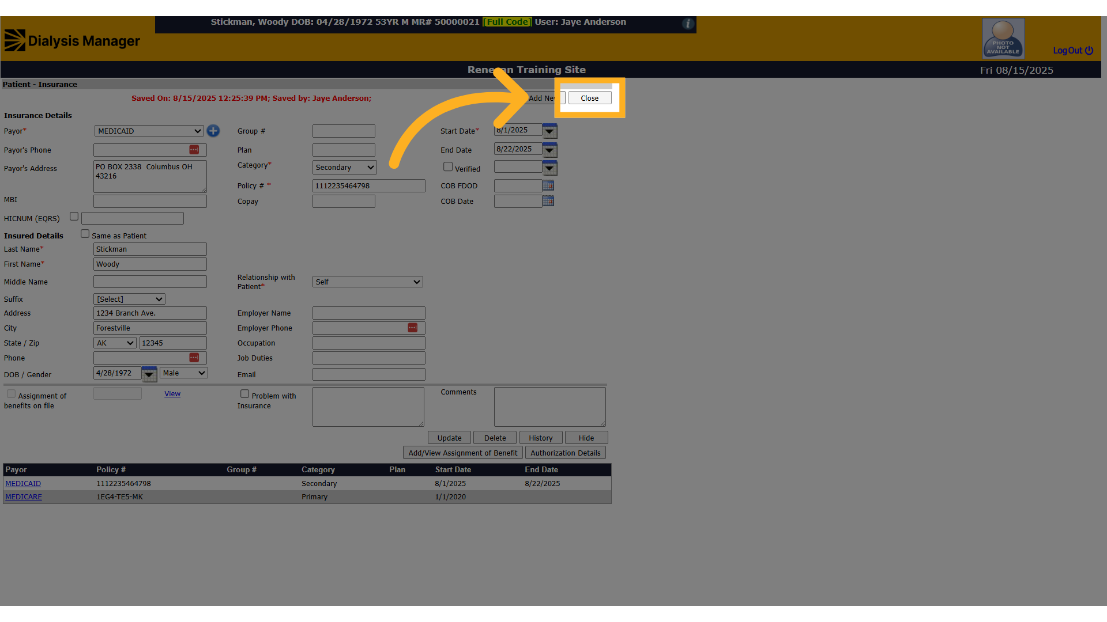Open the Verified date calendar picker

(x=549, y=168)
